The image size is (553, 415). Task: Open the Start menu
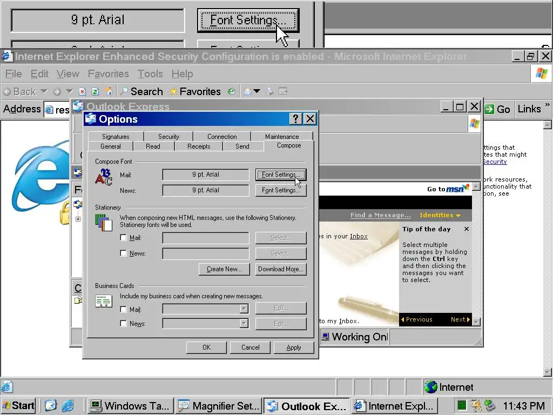point(18,405)
